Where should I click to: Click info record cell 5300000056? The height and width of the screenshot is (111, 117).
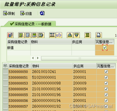pos(20,101)
